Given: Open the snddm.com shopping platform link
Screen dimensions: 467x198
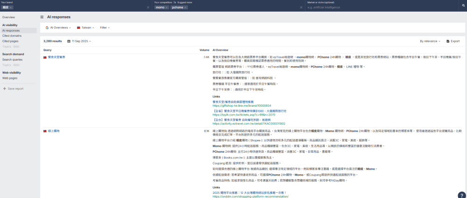Looking at the screenshot, I should click(250, 197).
